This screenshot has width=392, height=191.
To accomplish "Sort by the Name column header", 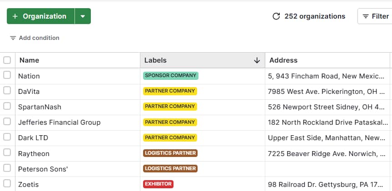I will point(78,60).
